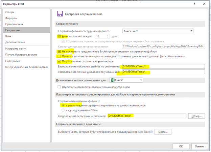Open the Книга Excel file format dropdown
Screen dimensions: 211x152
158,31
